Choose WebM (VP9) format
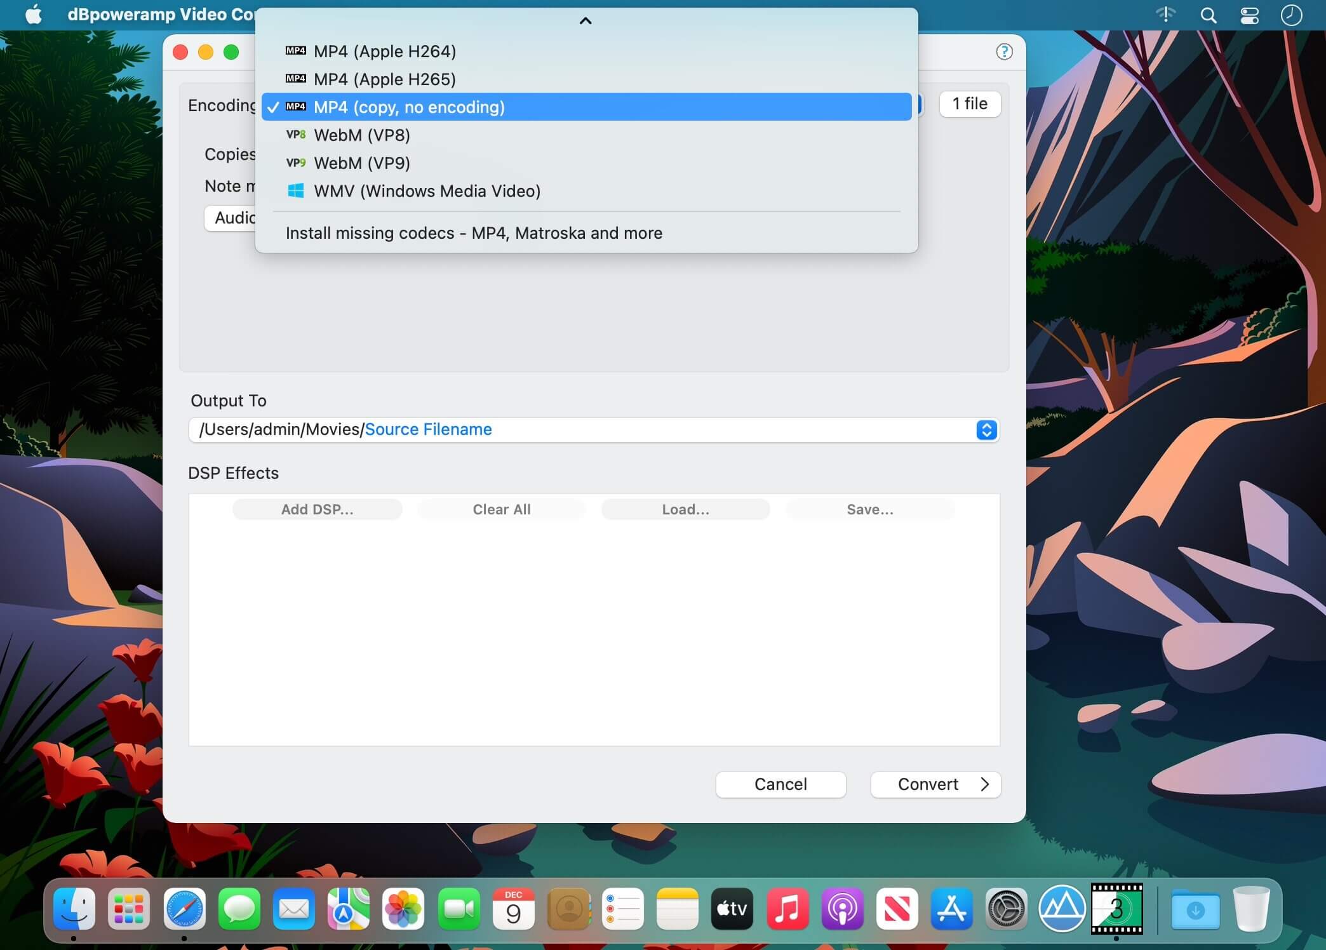1326x950 pixels. 361,163
